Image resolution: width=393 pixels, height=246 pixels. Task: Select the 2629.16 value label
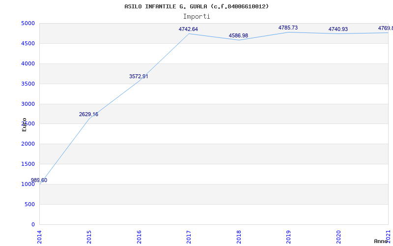point(89,114)
